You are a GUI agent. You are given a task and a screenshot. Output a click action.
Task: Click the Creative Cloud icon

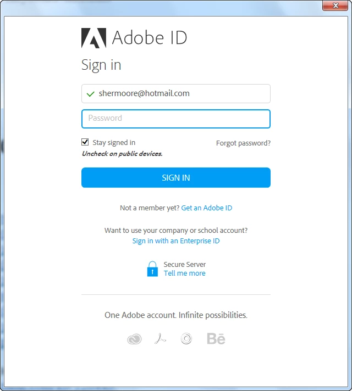pyautogui.click(x=134, y=339)
